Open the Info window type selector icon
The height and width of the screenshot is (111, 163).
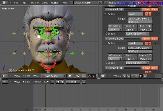coord(5,3)
